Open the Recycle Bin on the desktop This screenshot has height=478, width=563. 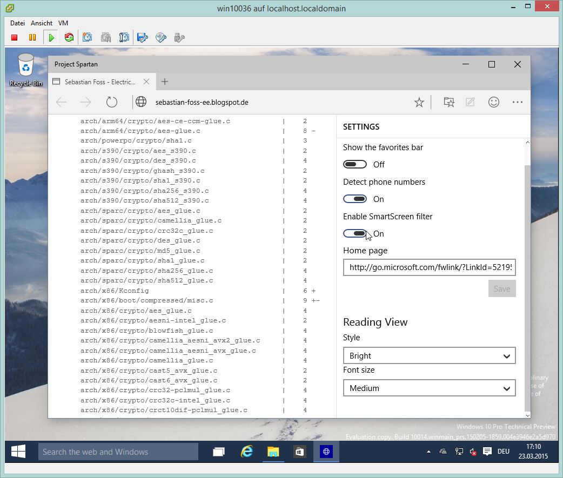coord(26,70)
